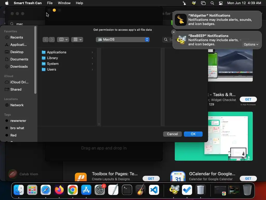Open TextEdit from the dock
Viewport: 266px width, 200px height.
click(x=113, y=190)
